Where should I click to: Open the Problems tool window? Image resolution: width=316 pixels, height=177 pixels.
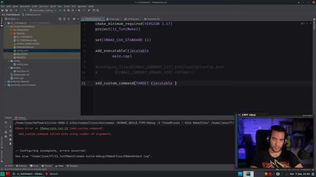click(21, 166)
